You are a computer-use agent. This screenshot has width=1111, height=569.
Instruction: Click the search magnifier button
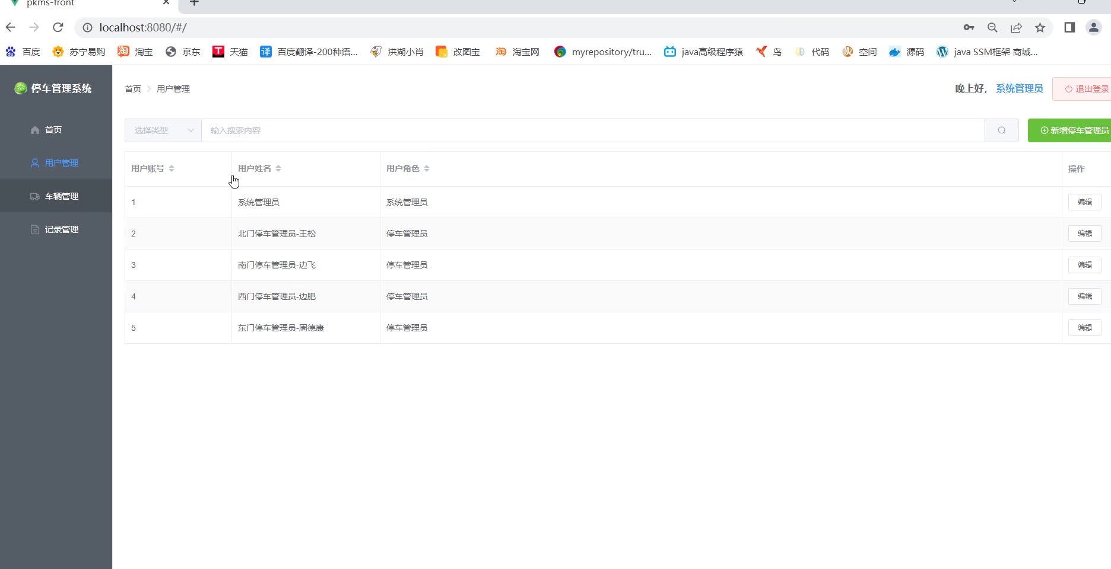pyautogui.click(x=1002, y=130)
